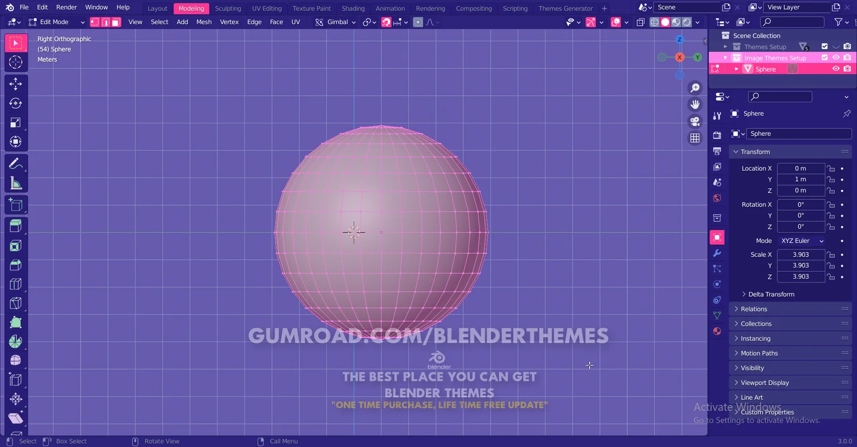Open the Gimbal orientation dropdown

pos(335,22)
